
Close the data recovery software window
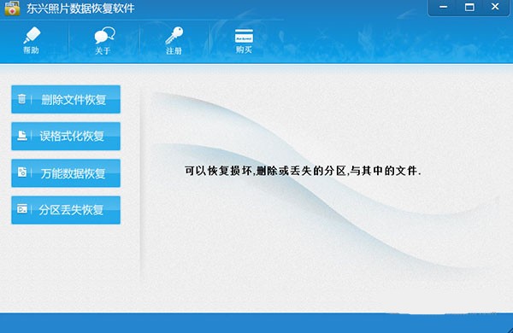495,7
